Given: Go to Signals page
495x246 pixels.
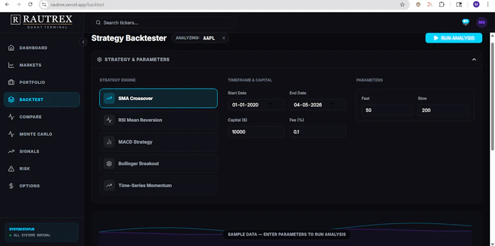Looking at the screenshot, I should (41, 151).
